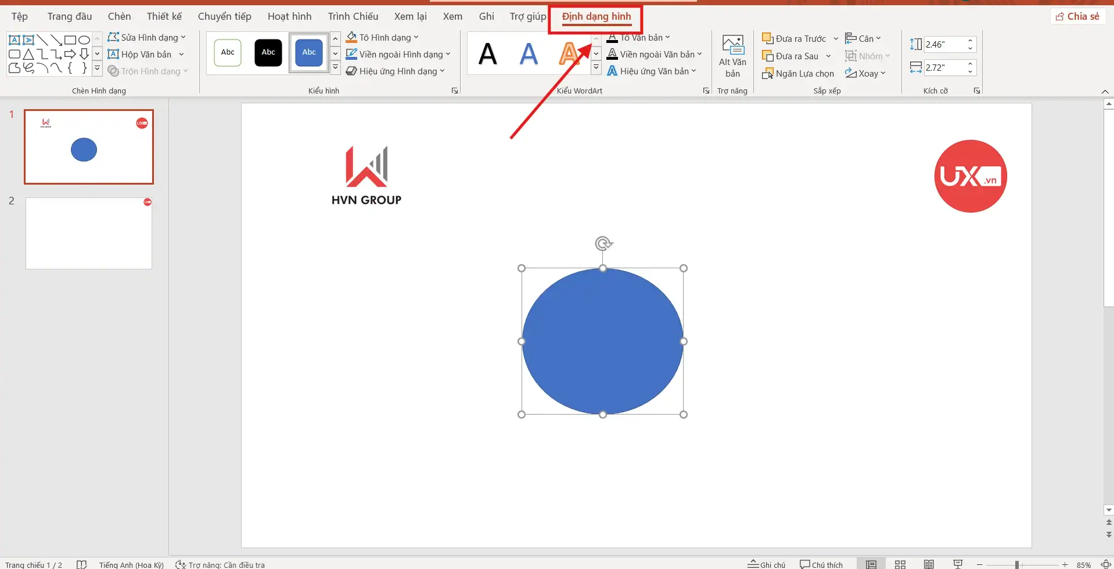This screenshot has width=1114, height=569.
Task: Switch to Normal view in the status bar
Action: 871,564
